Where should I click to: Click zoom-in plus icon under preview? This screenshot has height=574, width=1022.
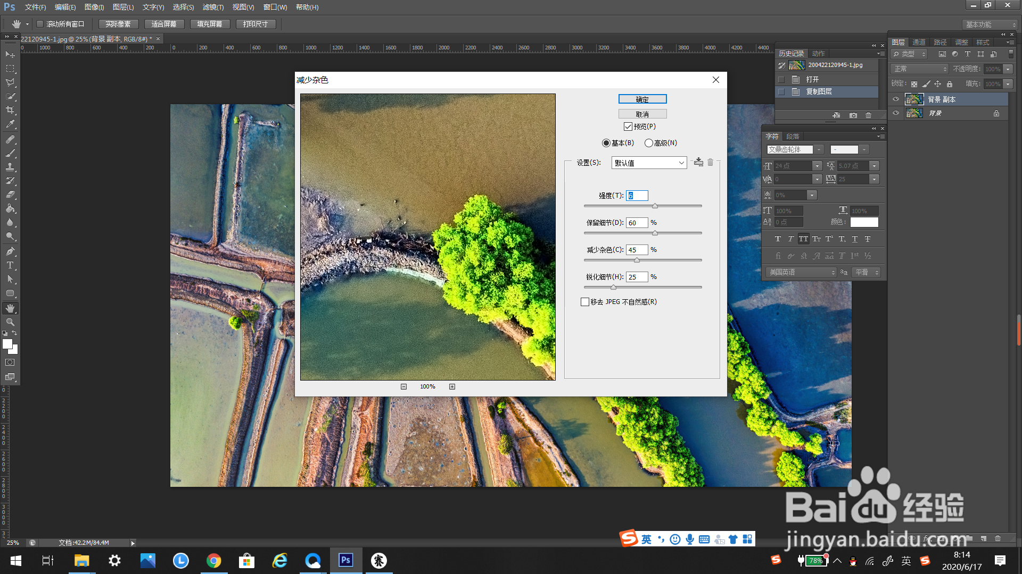[x=452, y=387]
